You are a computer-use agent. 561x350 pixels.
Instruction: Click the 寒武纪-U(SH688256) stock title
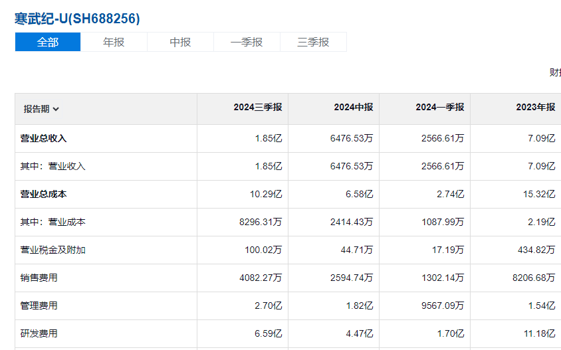tap(77, 19)
